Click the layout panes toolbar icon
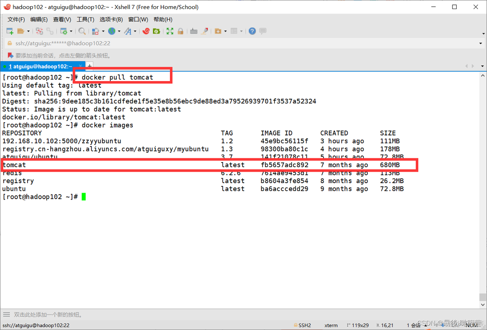Image resolution: width=487 pixels, height=330 pixels. point(234,31)
